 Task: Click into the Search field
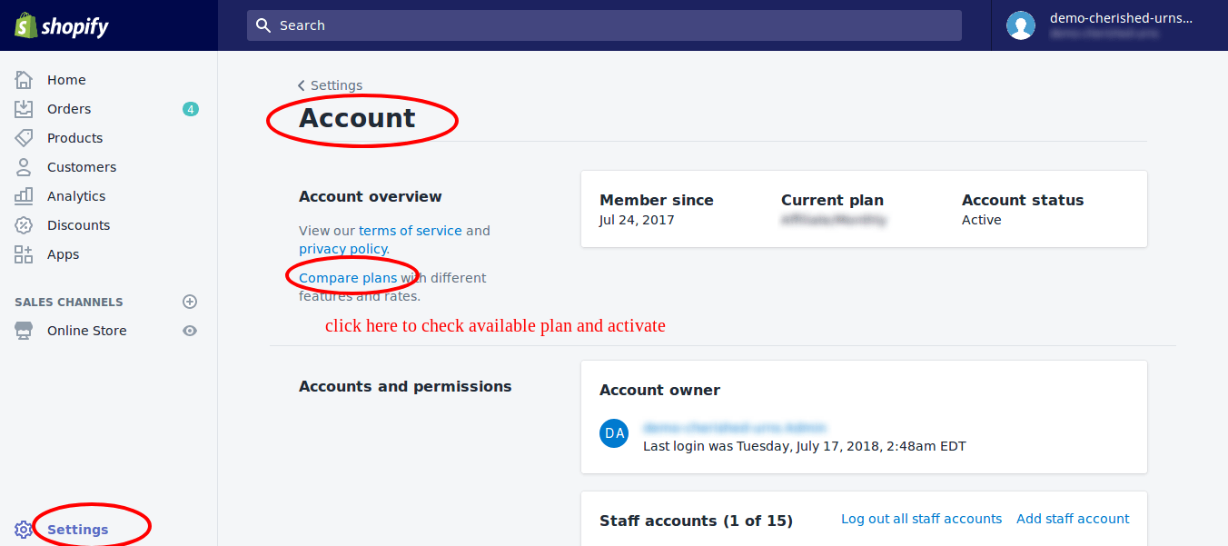[x=604, y=25]
